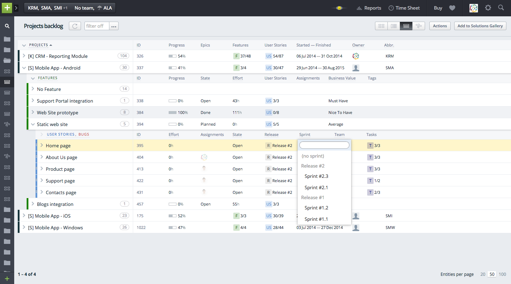The height and width of the screenshot is (284, 511).
Task: Refresh the Projects backlog view
Action: (75, 26)
